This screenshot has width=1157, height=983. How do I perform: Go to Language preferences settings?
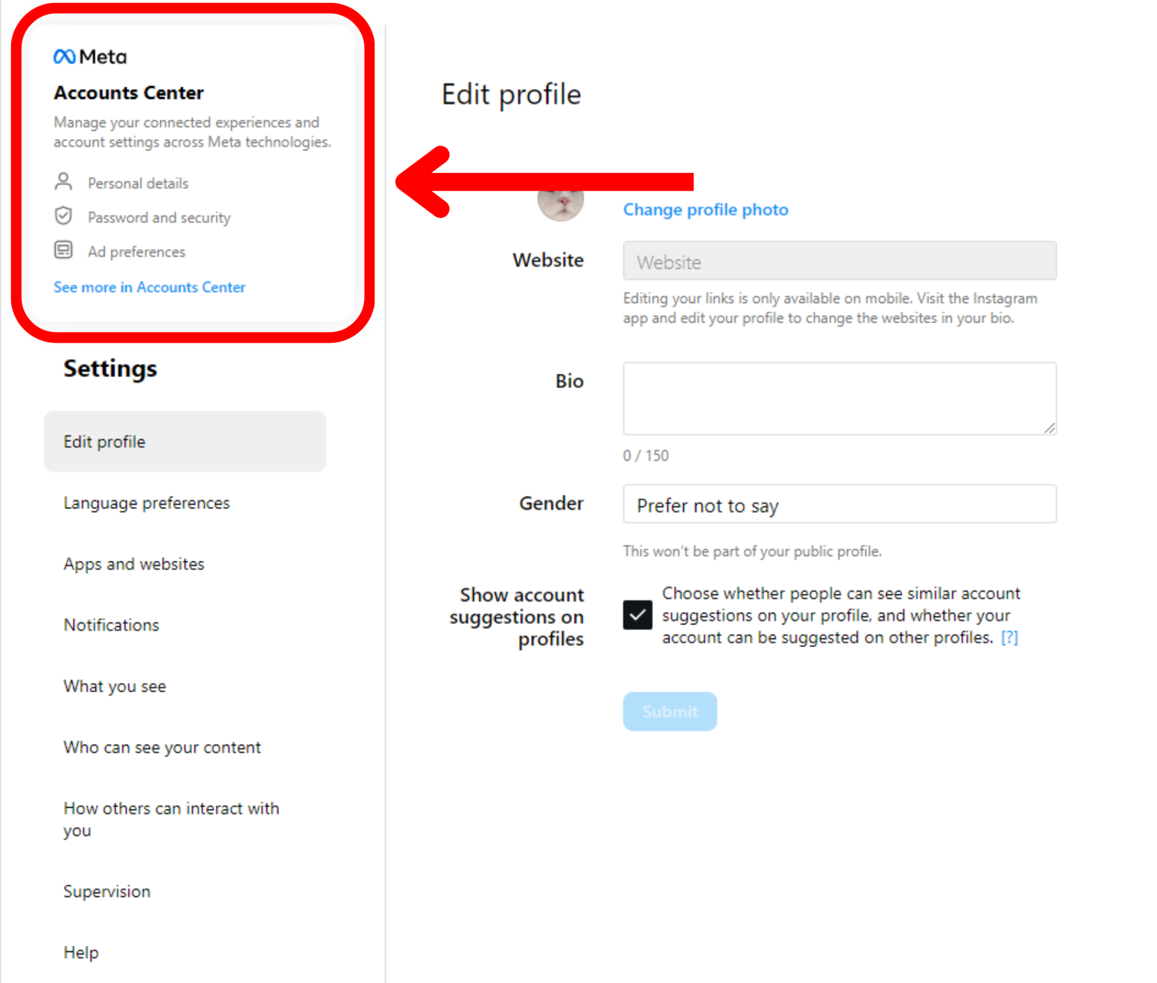coord(146,503)
